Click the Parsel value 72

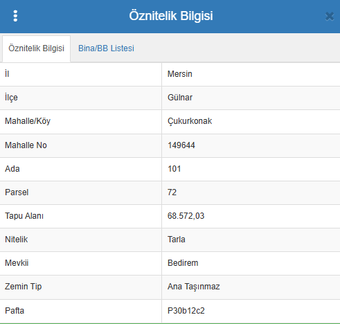(172, 192)
